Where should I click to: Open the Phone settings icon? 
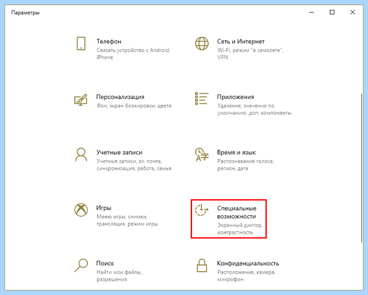(x=81, y=44)
